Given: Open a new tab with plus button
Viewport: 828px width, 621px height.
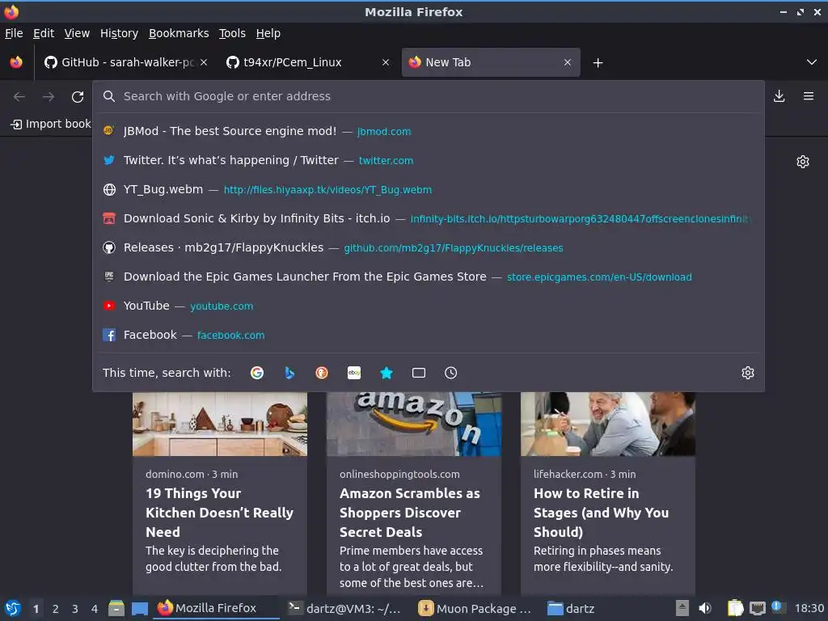Looking at the screenshot, I should pyautogui.click(x=598, y=63).
